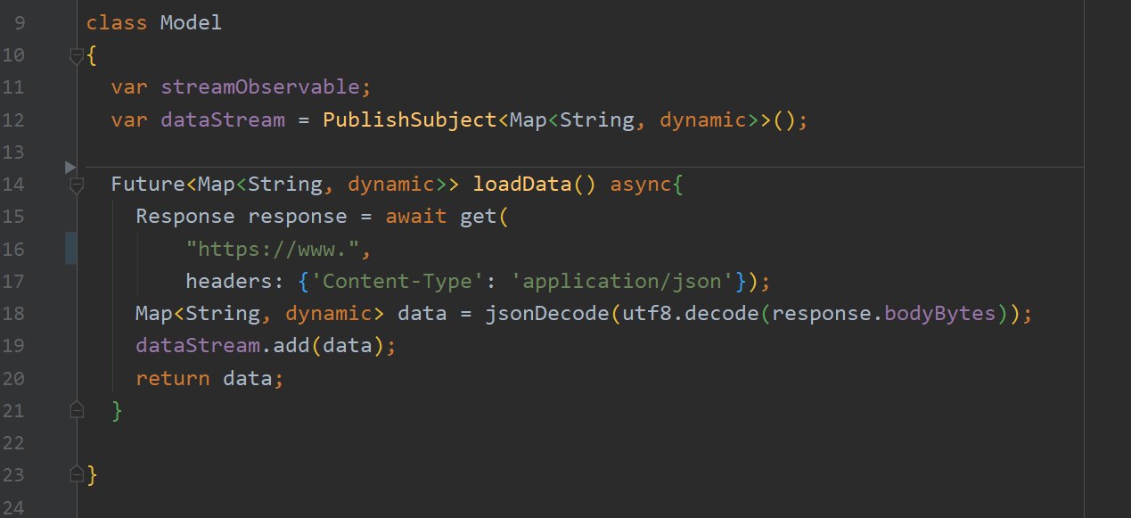Image resolution: width=1131 pixels, height=518 pixels.
Task: Click 'Map' at the start of line 18
Action: [x=153, y=313]
